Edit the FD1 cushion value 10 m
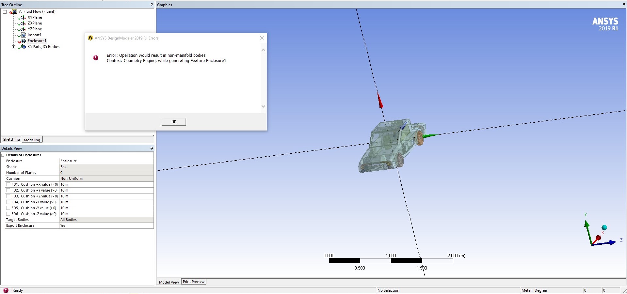 (106, 184)
